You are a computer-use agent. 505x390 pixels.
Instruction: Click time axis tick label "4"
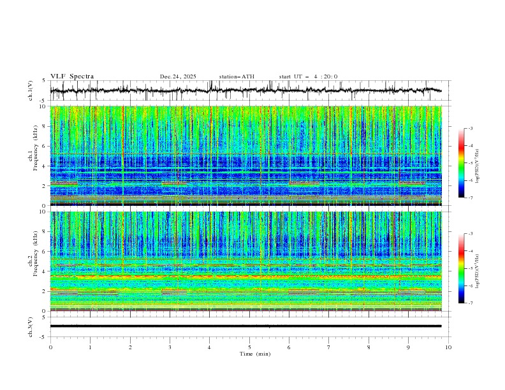click(209, 347)
